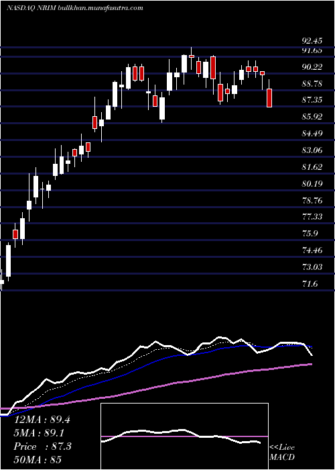Click the 73.03 price axis label
This screenshot has width=335, height=470.
(x=312, y=267)
